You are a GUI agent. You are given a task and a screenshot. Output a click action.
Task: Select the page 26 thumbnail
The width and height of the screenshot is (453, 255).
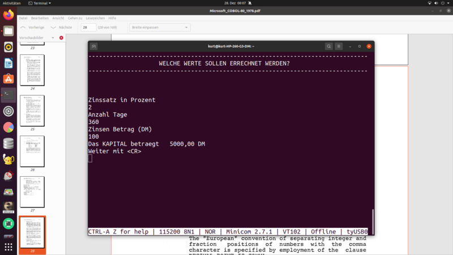(x=32, y=151)
